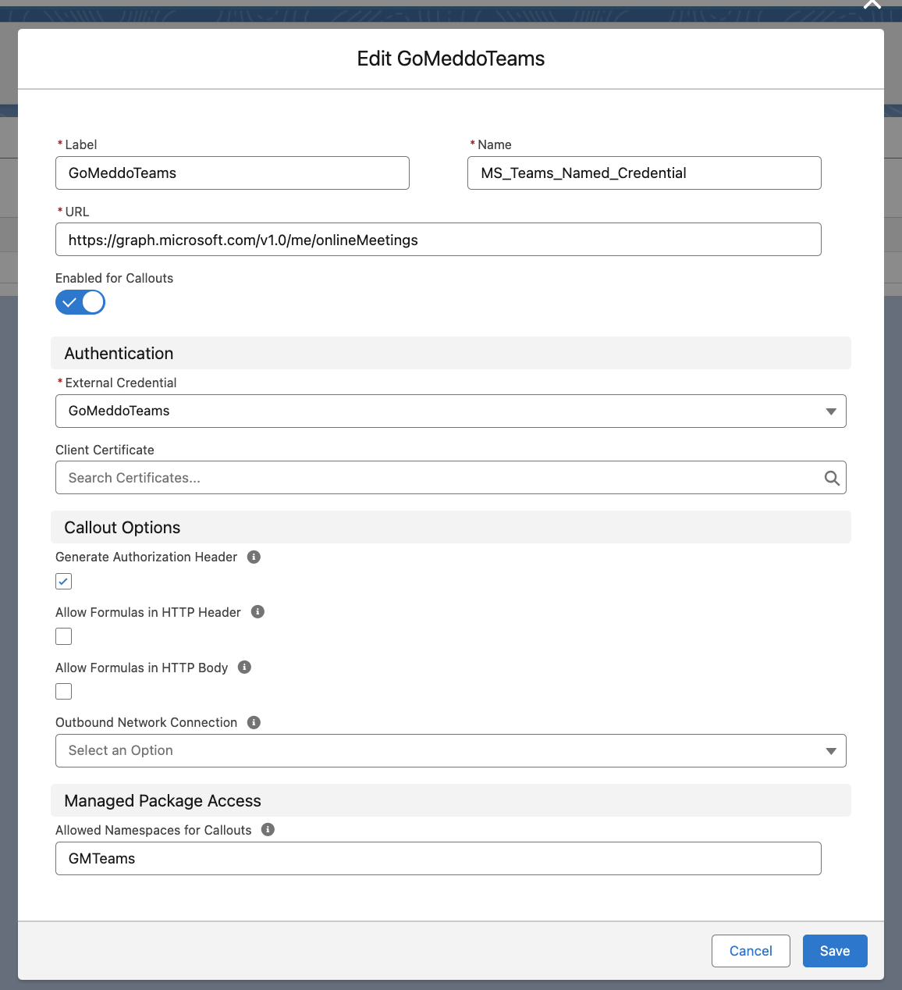Close the dialog with the X icon
This screenshot has height=990, width=902.
click(x=872, y=5)
